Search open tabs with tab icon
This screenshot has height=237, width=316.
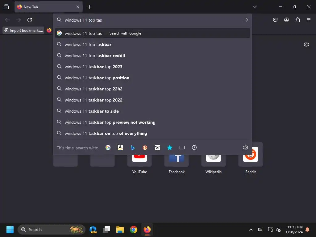pos(182,148)
